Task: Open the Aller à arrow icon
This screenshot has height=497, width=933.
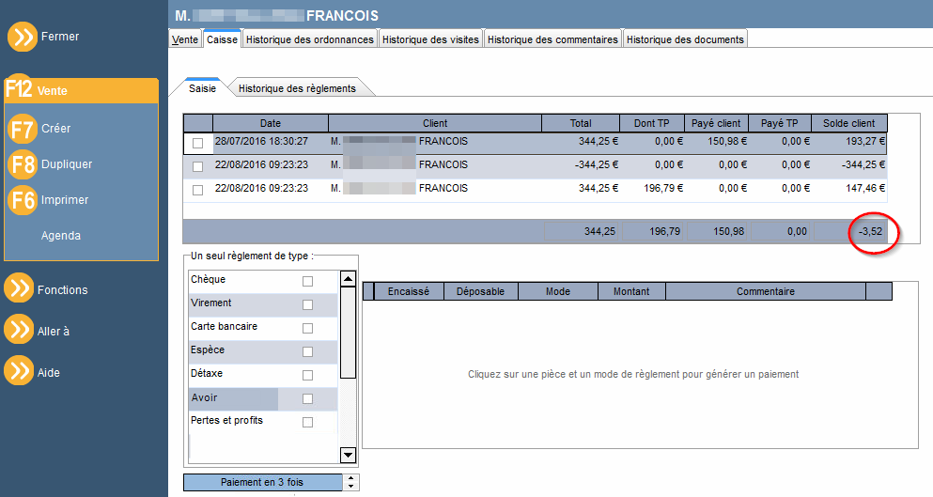Action: point(19,329)
